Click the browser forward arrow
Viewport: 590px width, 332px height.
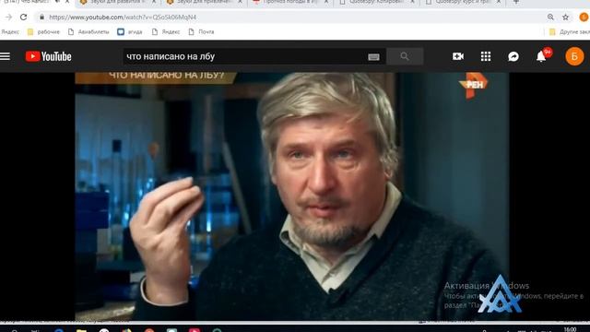(8, 17)
